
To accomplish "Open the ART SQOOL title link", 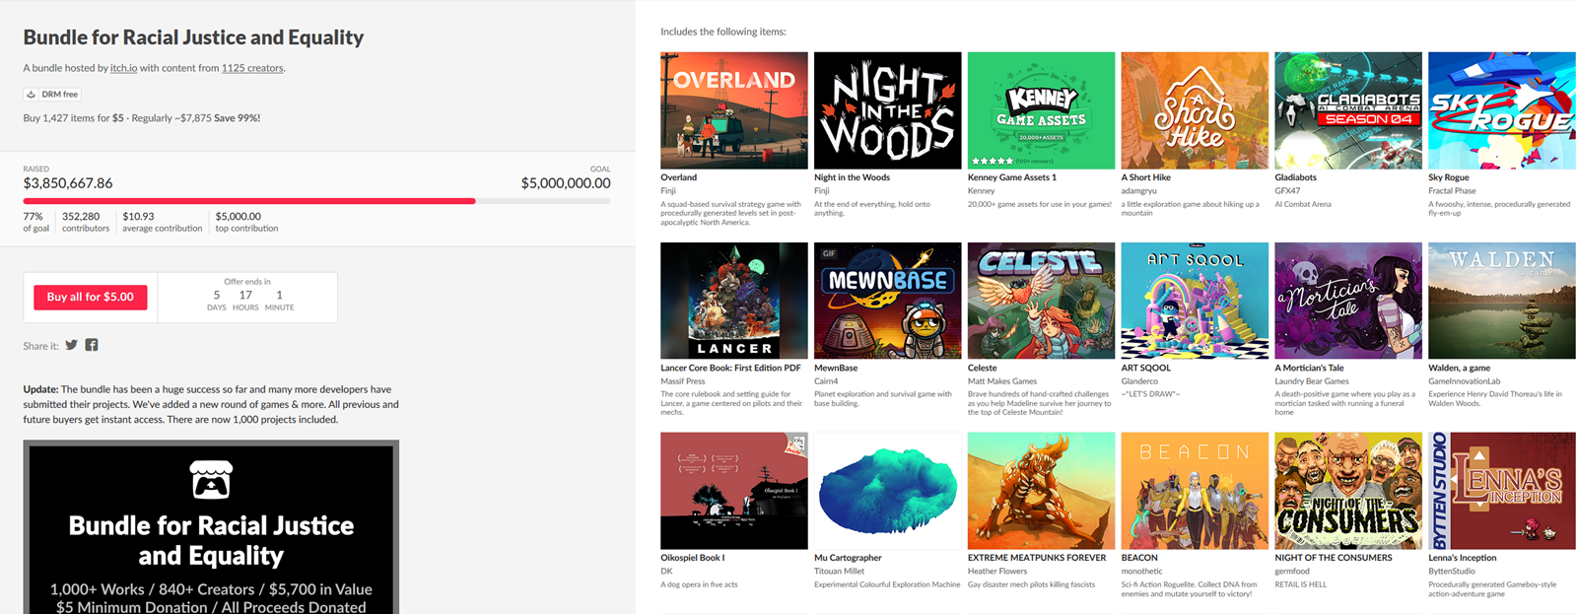I will 1145,368.
